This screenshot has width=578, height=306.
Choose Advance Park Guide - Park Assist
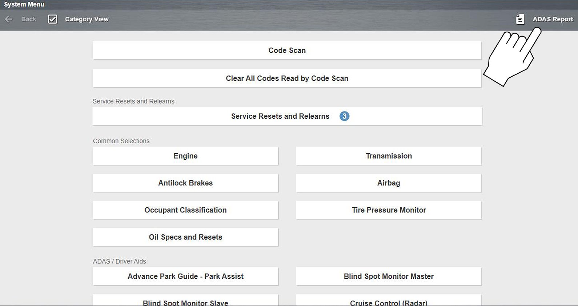point(185,276)
